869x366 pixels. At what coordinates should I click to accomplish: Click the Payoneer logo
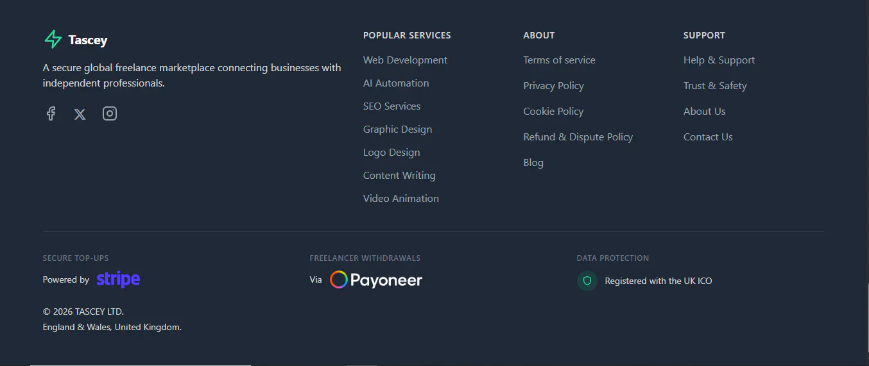pyautogui.click(x=376, y=280)
